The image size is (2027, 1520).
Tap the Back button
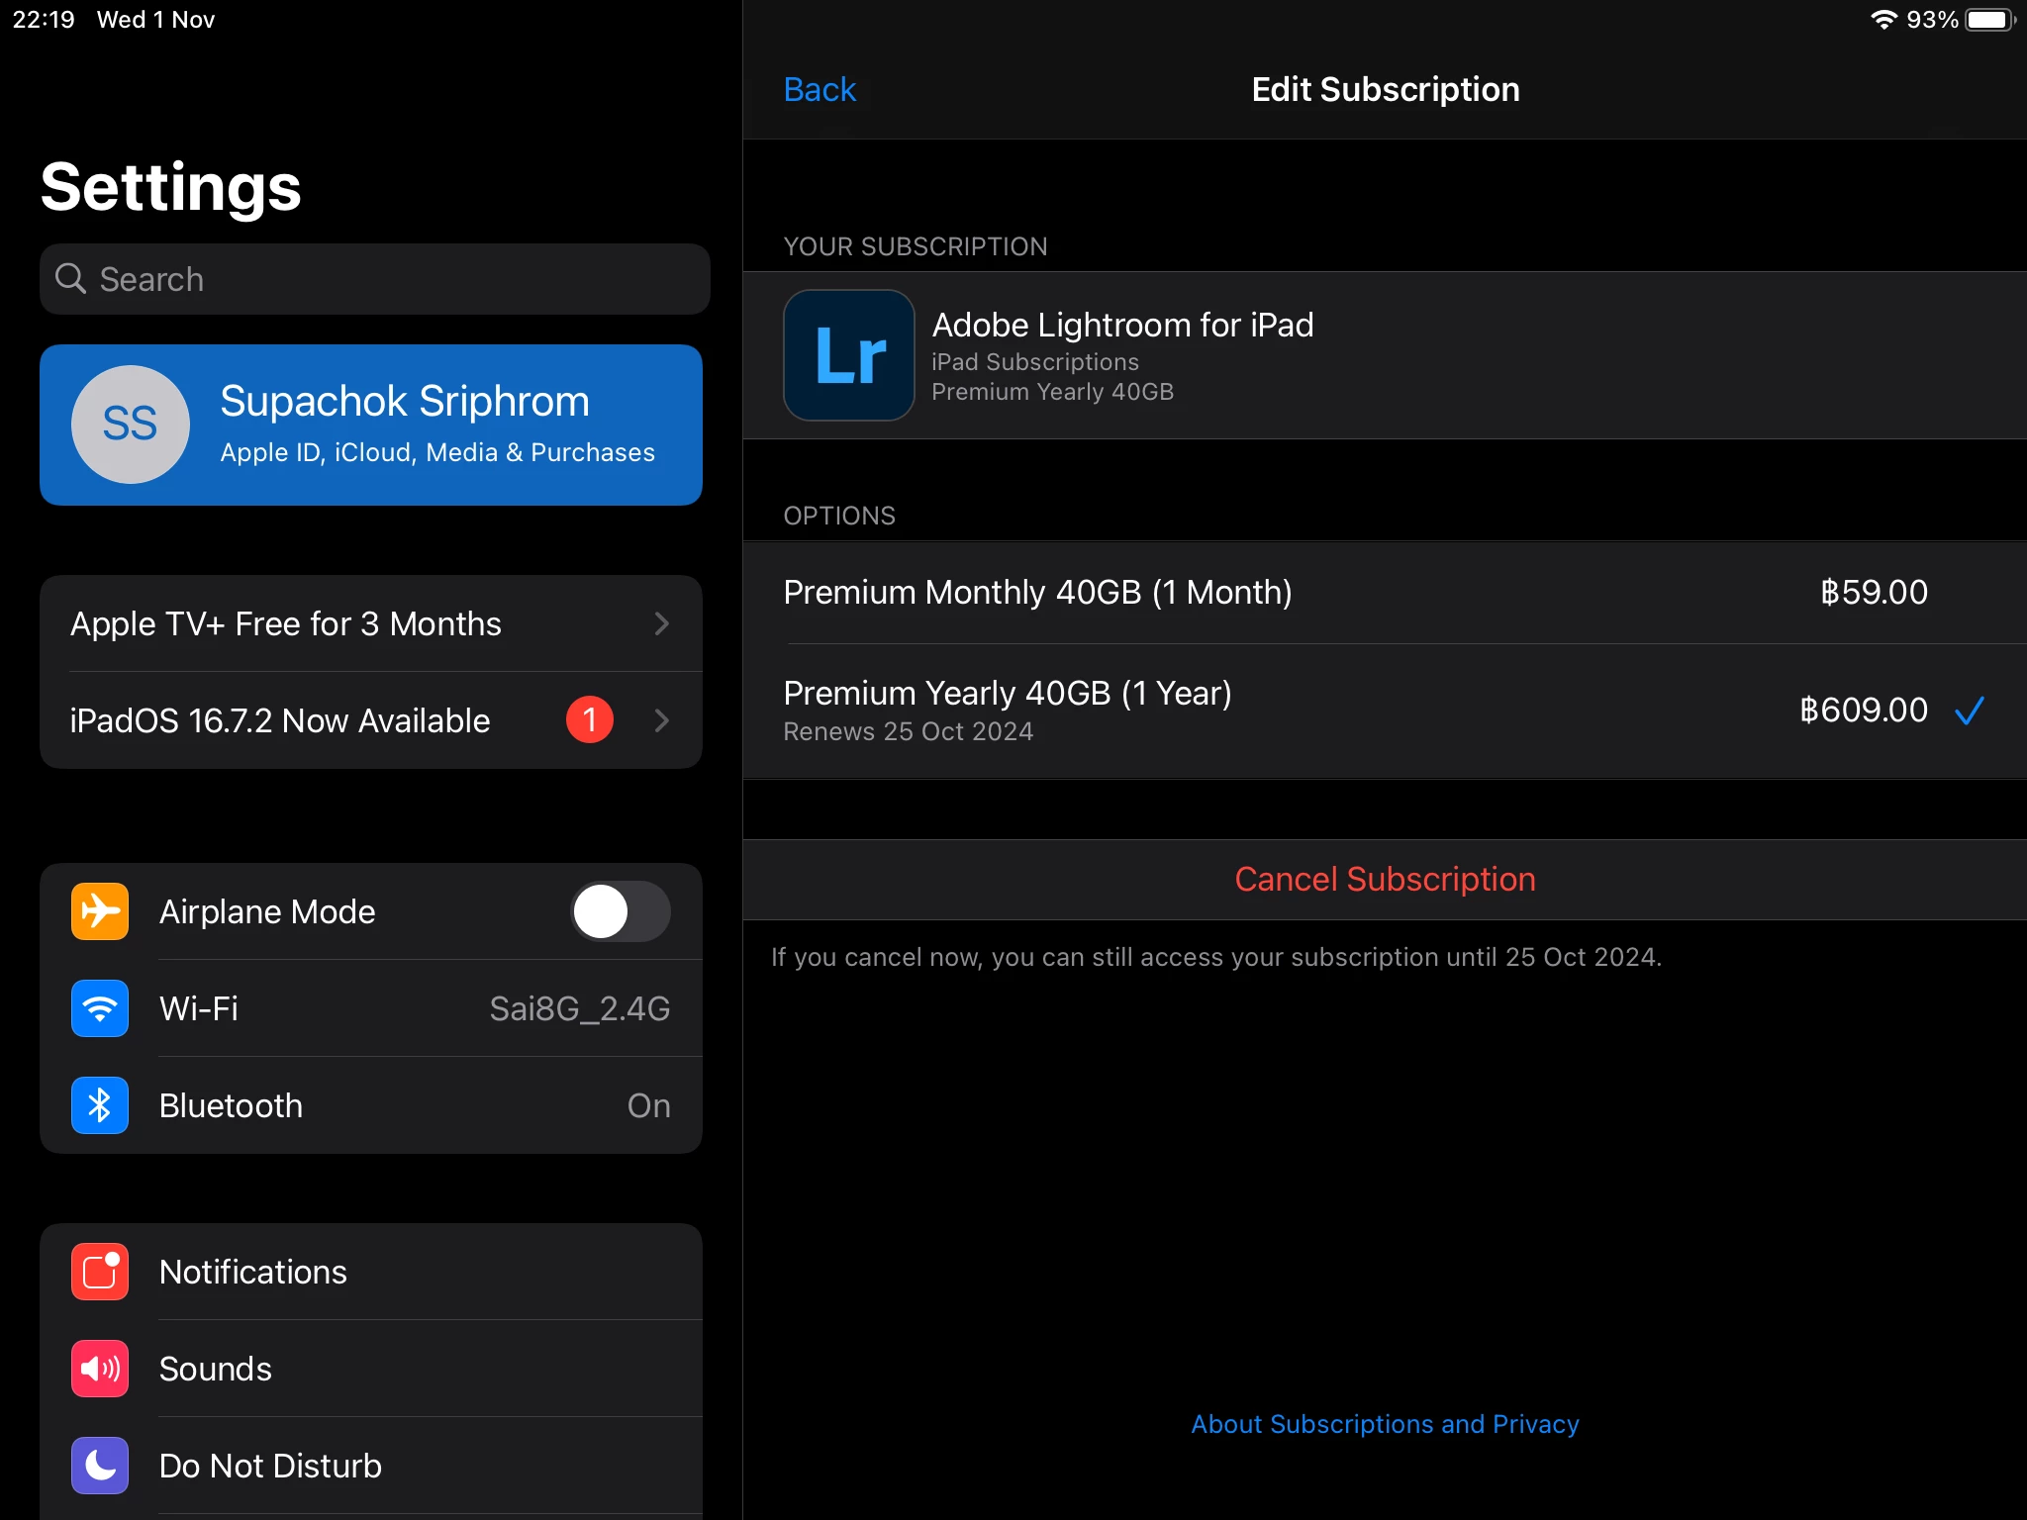tap(819, 89)
